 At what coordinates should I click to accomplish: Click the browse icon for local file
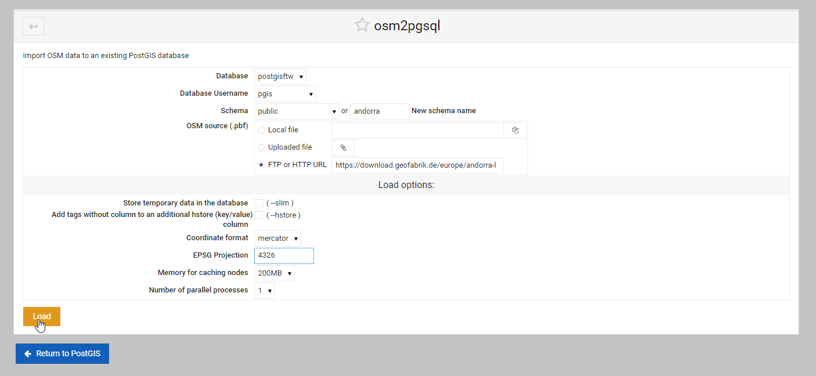coord(515,131)
